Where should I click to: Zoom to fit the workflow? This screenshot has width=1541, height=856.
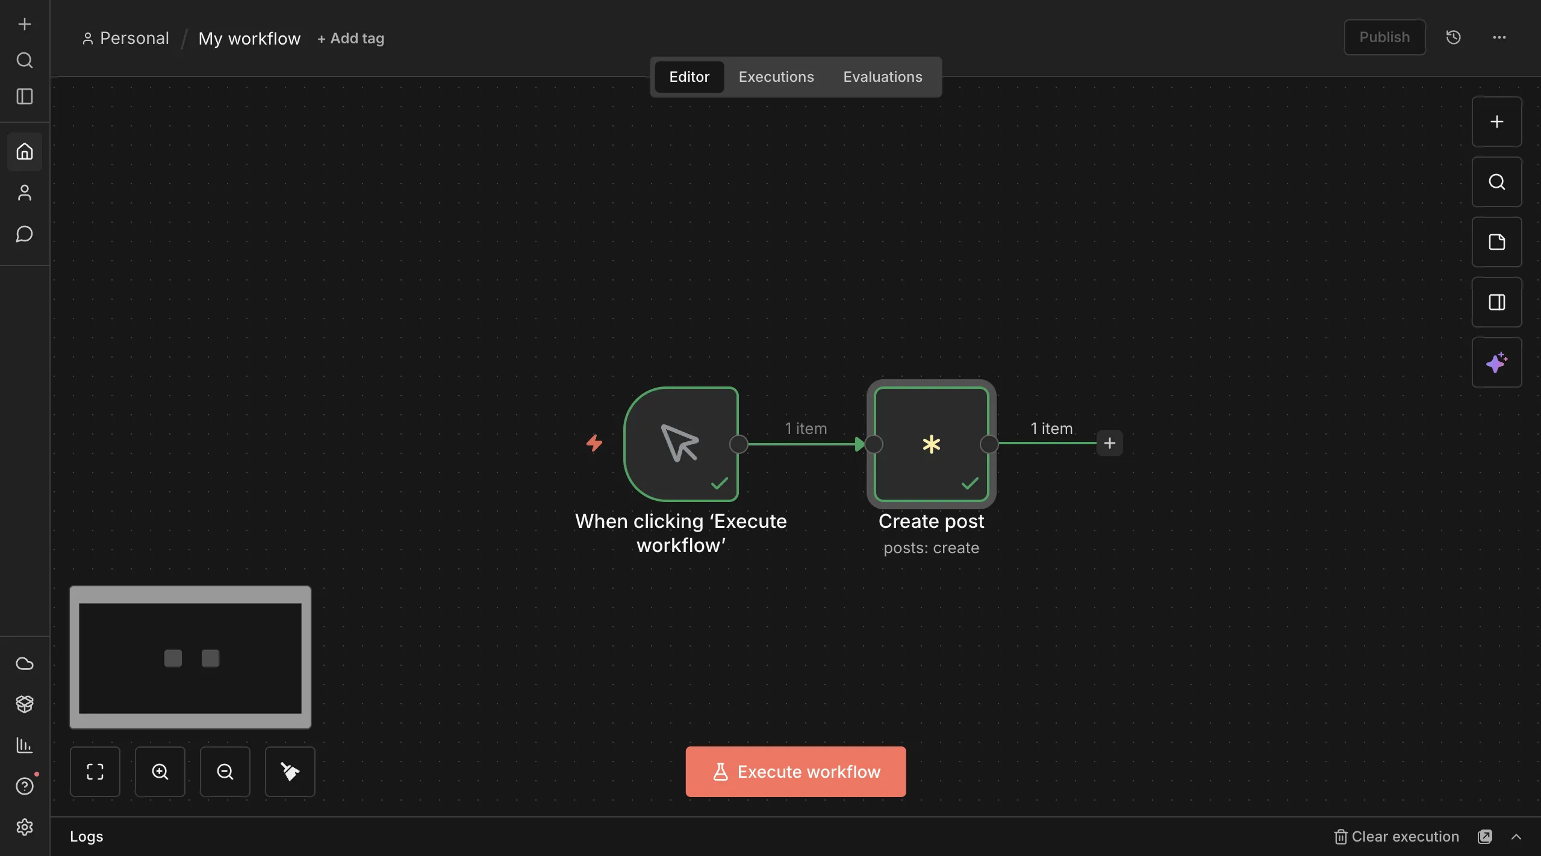pyautogui.click(x=95, y=771)
